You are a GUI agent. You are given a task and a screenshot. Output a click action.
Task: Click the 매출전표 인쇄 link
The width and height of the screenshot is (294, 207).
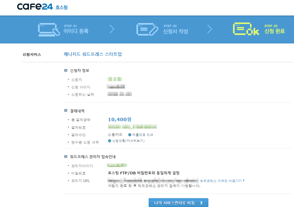(143, 135)
